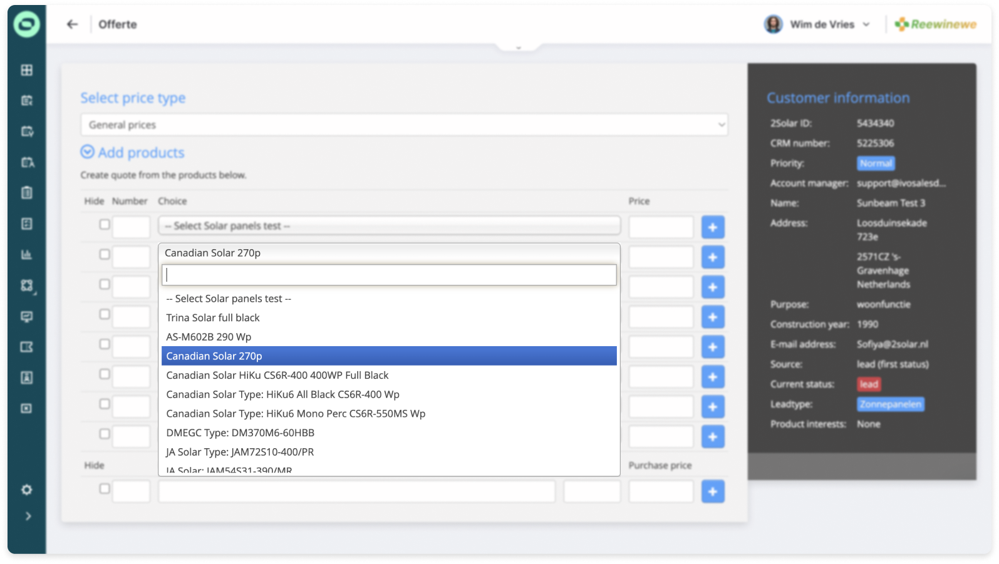999x564 pixels.
Task: Collapse the open Canadian Solar 270p selector
Action: tap(389, 253)
